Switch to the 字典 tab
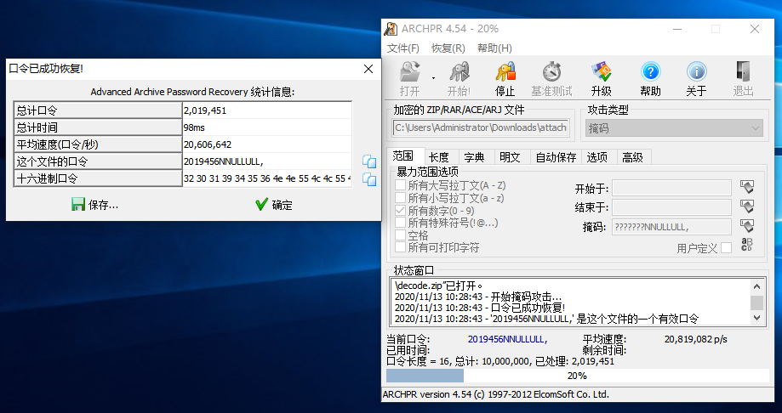Screen dimensions: 782x413 [x=474, y=157]
